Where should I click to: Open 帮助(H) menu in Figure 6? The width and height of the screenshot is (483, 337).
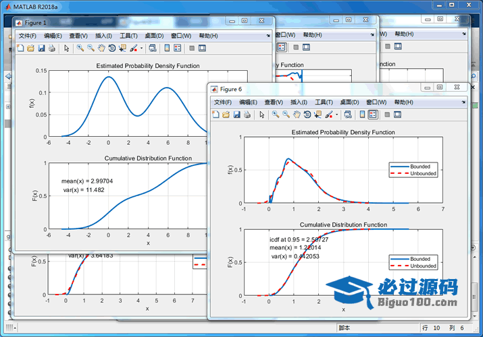pos(403,102)
